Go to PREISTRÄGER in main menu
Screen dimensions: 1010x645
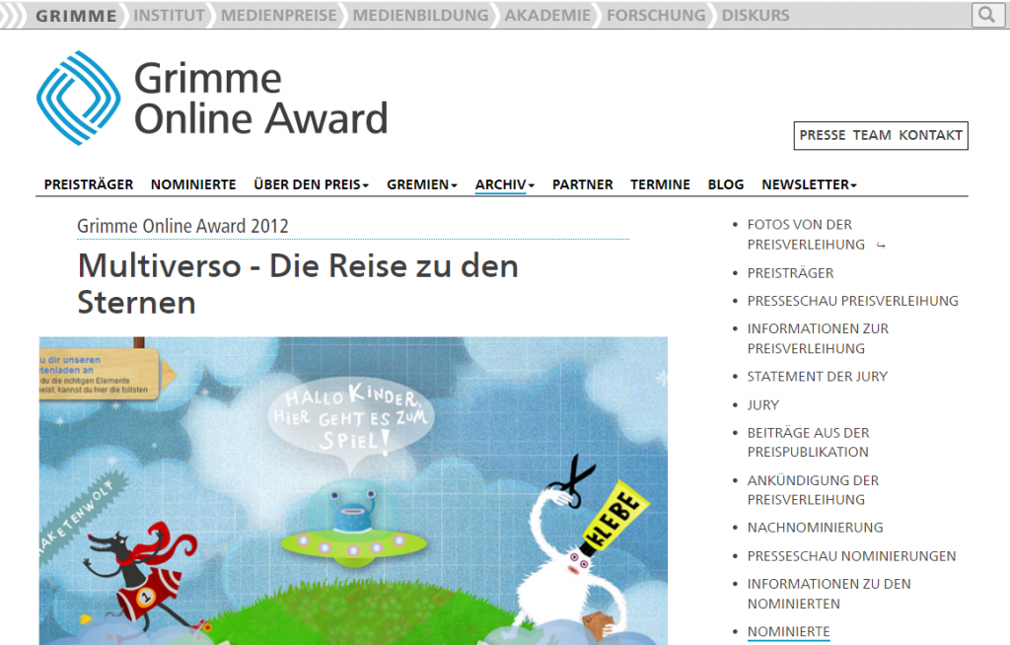click(89, 185)
